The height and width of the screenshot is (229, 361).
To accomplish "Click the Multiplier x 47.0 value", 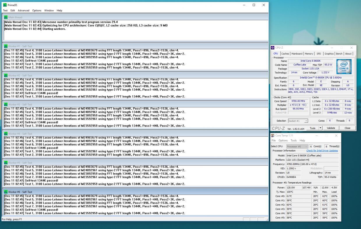I will click(298, 105).
